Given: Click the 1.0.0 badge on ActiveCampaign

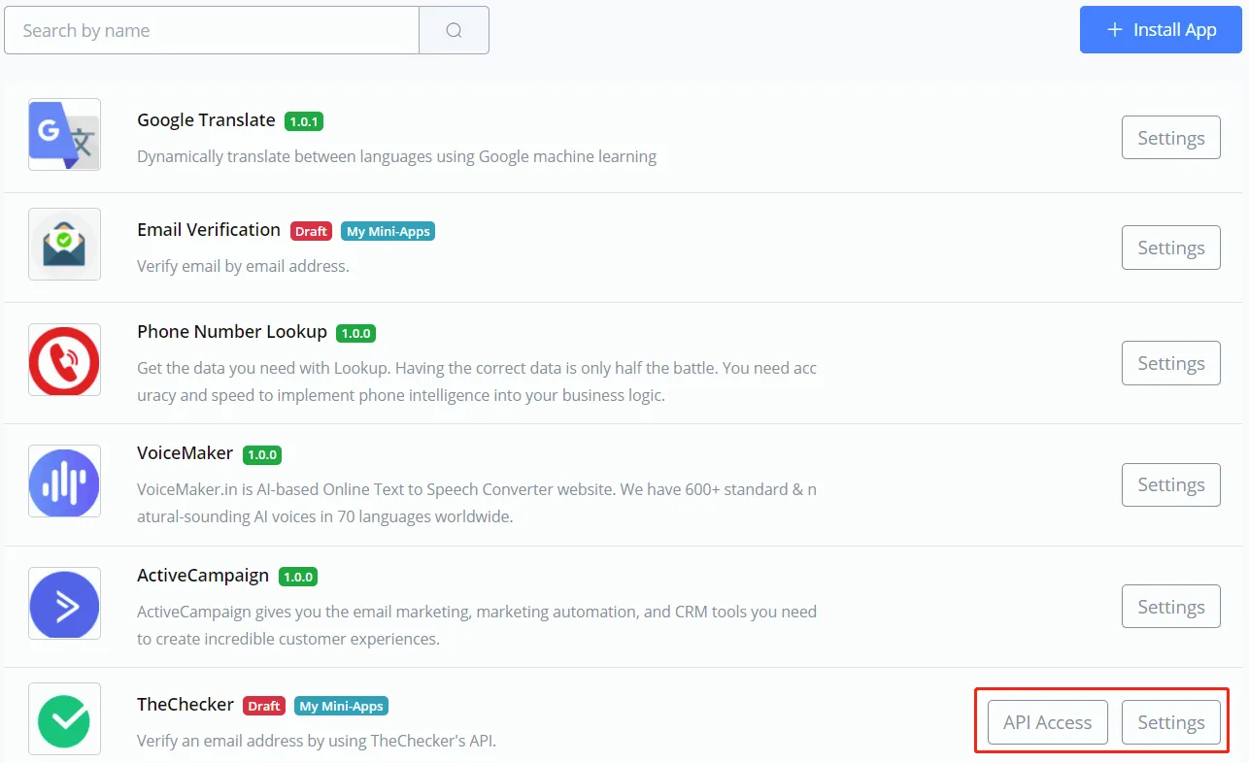Looking at the screenshot, I should (x=298, y=577).
